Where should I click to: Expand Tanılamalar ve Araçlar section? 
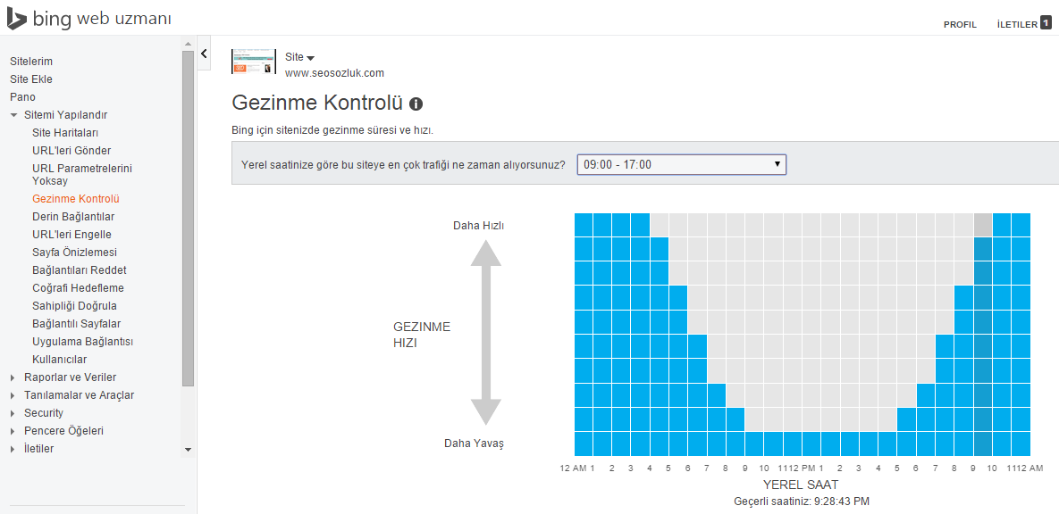coord(13,395)
